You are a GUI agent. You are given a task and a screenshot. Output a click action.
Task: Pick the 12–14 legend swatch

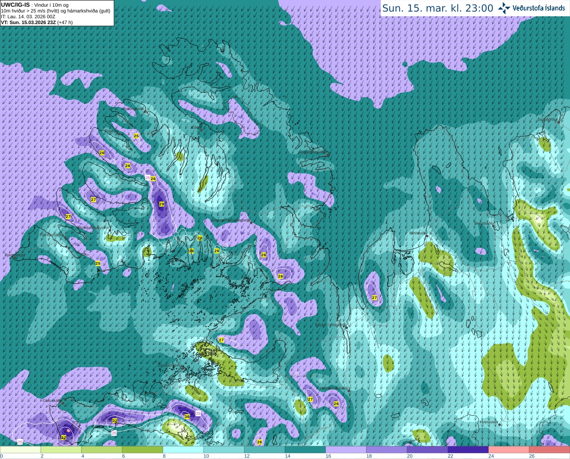pyautogui.click(x=265, y=450)
